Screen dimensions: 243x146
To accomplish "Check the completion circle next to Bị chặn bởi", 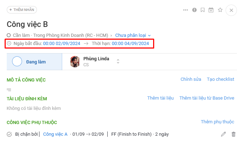I will tap(9, 134).
